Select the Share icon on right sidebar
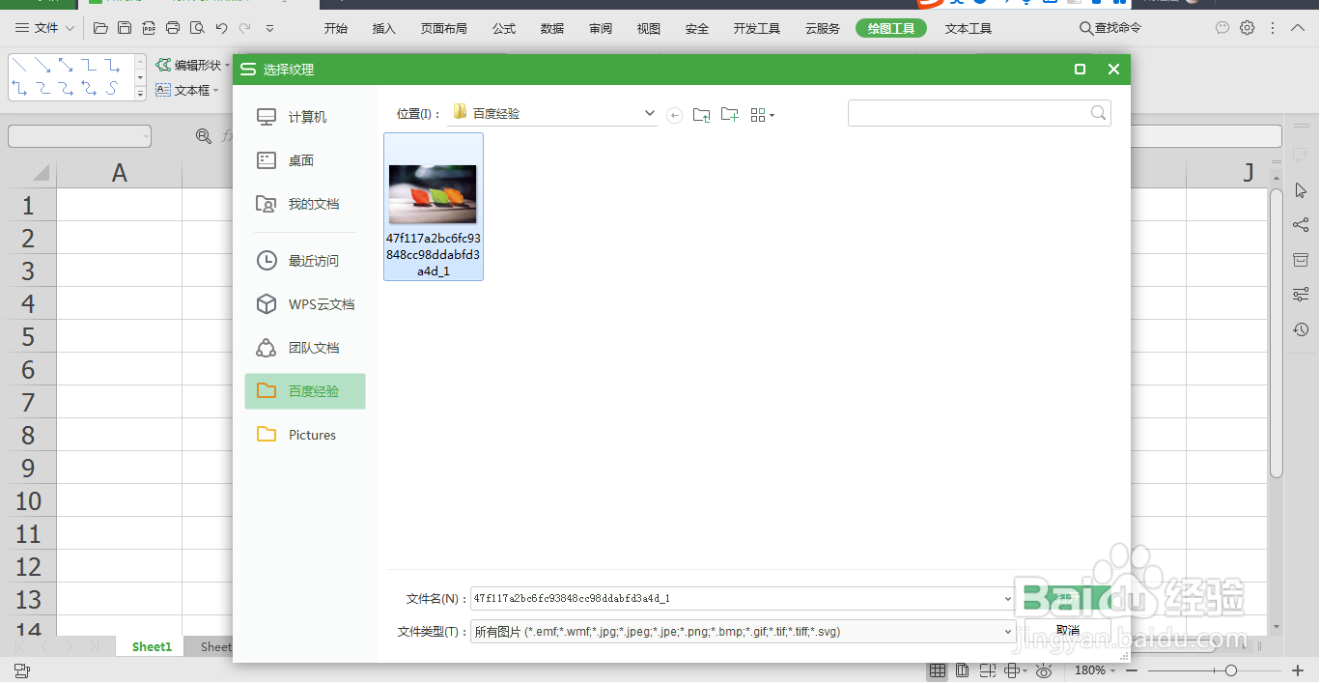Screen dimensions: 1320x684 pyautogui.click(x=1301, y=224)
